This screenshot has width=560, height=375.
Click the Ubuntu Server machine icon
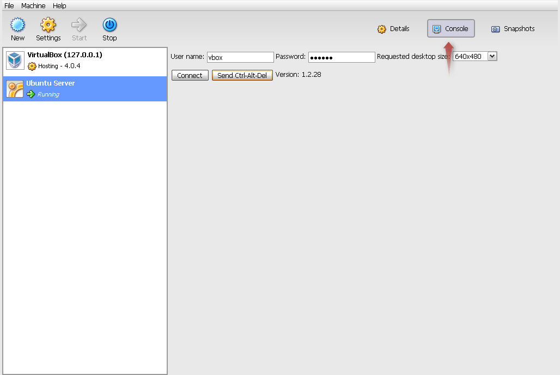pos(15,88)
